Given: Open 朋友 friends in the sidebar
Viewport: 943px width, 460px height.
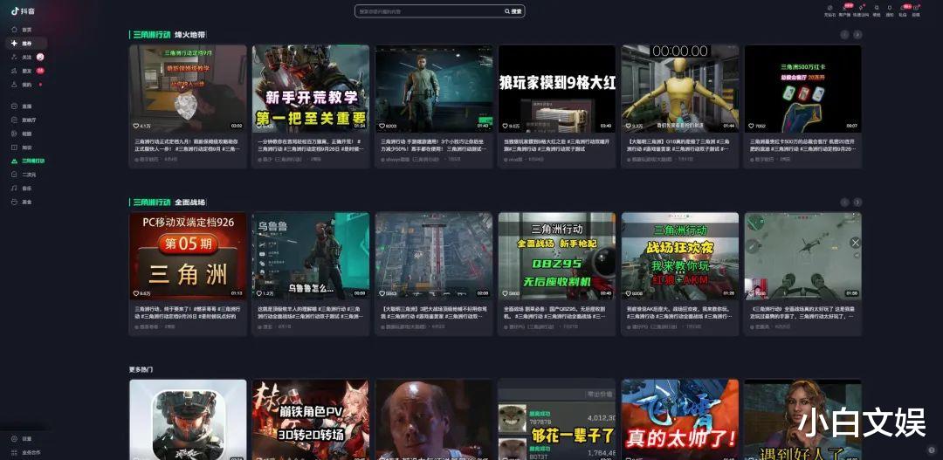Looking at the screenshot, I should click(x=22, y=71).
